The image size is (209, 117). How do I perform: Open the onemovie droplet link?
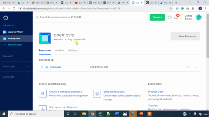point(56,67)
